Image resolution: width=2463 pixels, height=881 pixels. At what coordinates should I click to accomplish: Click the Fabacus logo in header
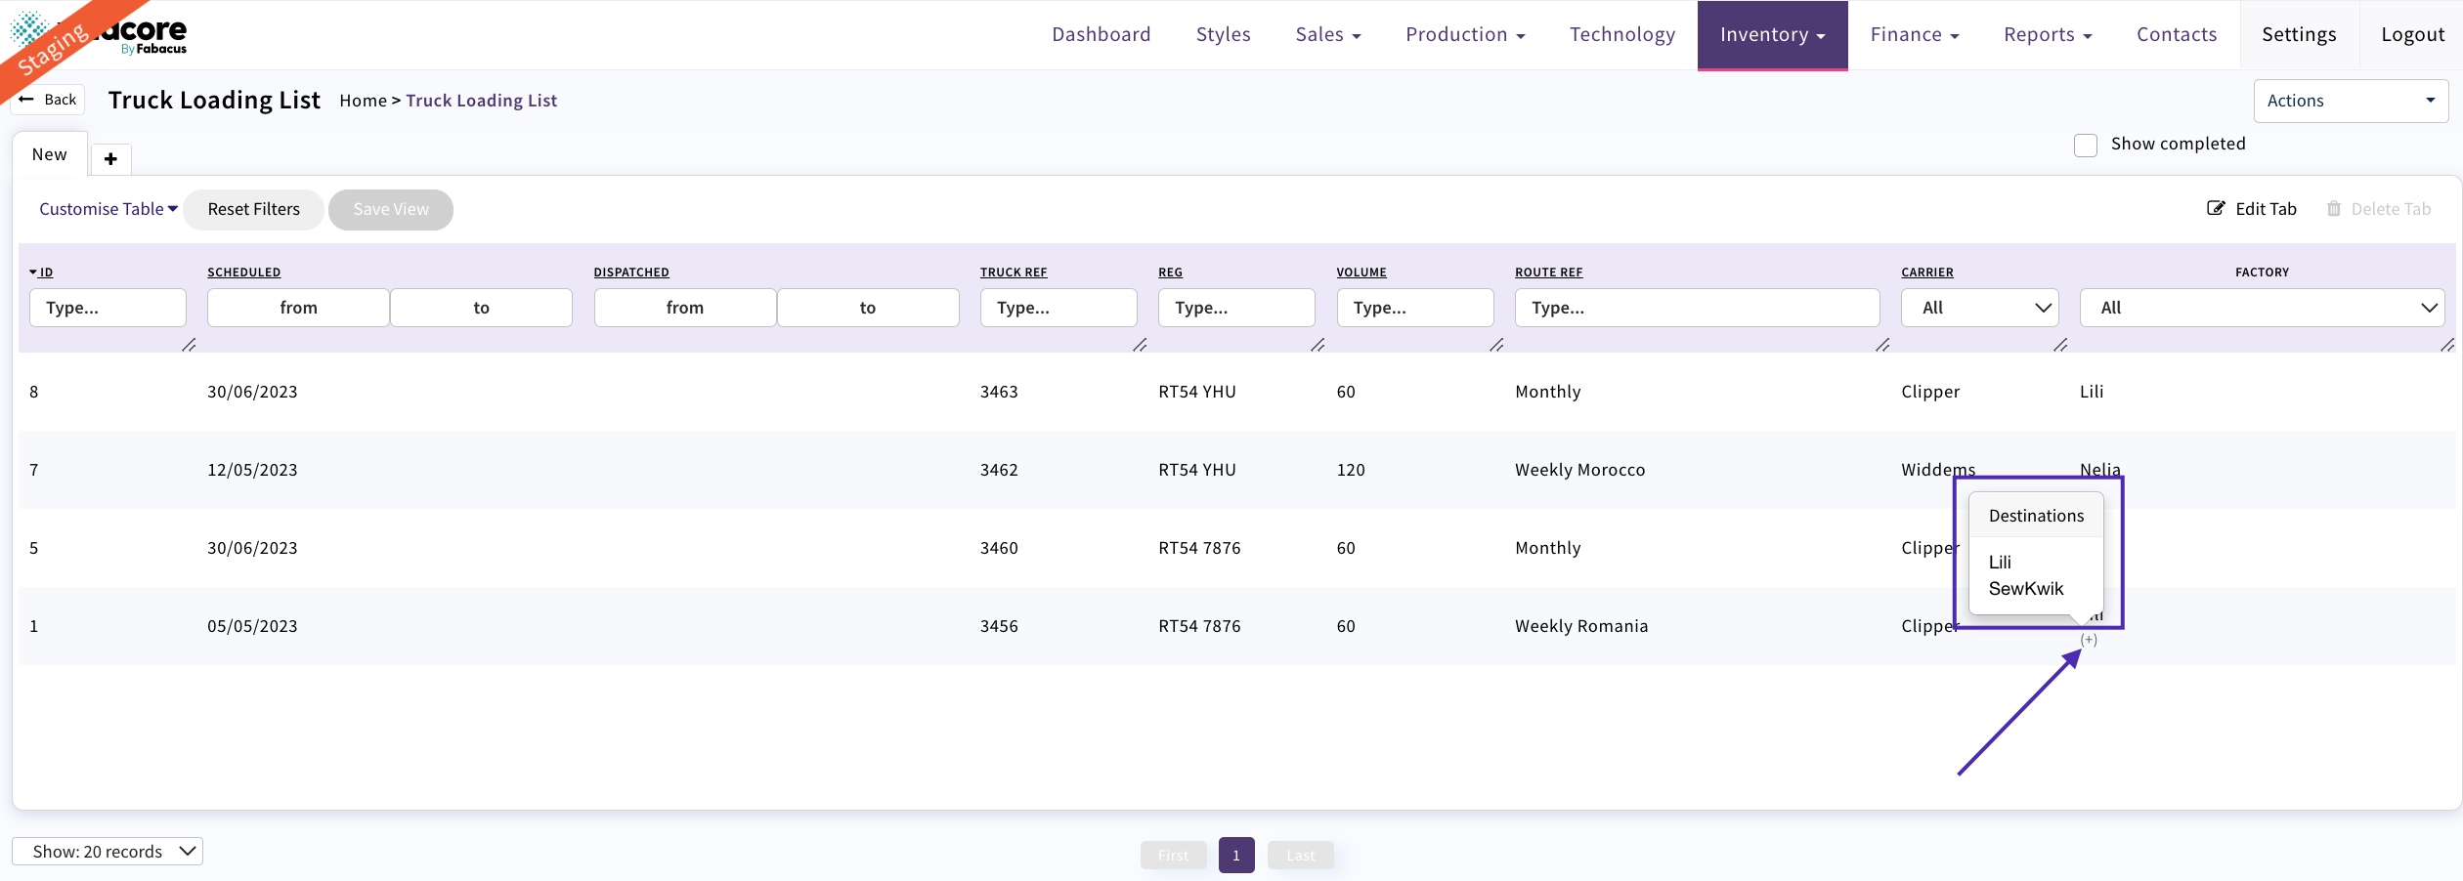[x=98, y=34]
